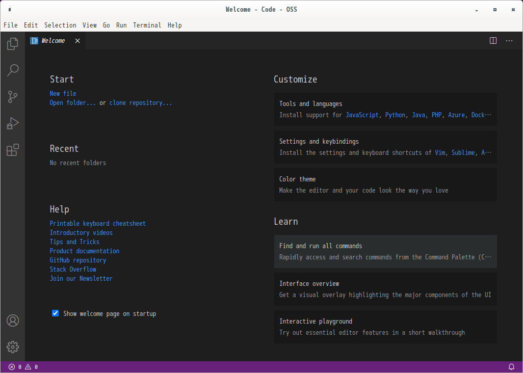This screenshot has height=373, width=523.
Task: Install Java support link
Action: click(x=419, y=115)
